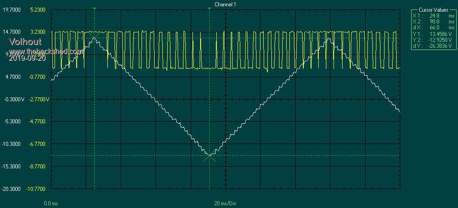The image size is (458, 208).
Task: Click the dX 66.0 ms readout
Action: click(433, 27)
